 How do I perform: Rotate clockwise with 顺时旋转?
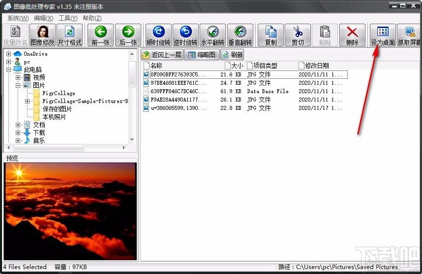point(158,35)
